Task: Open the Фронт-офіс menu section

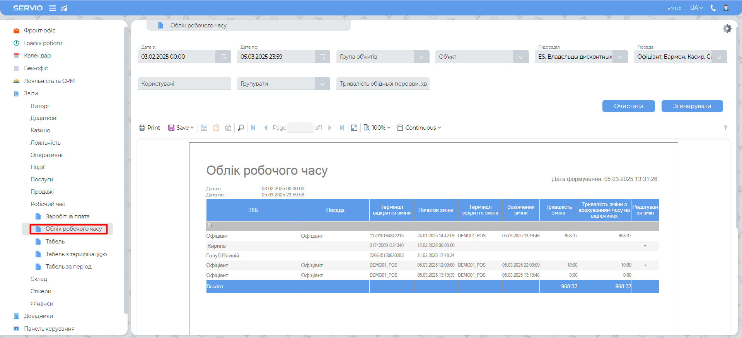Action: [x=39, y=30]
